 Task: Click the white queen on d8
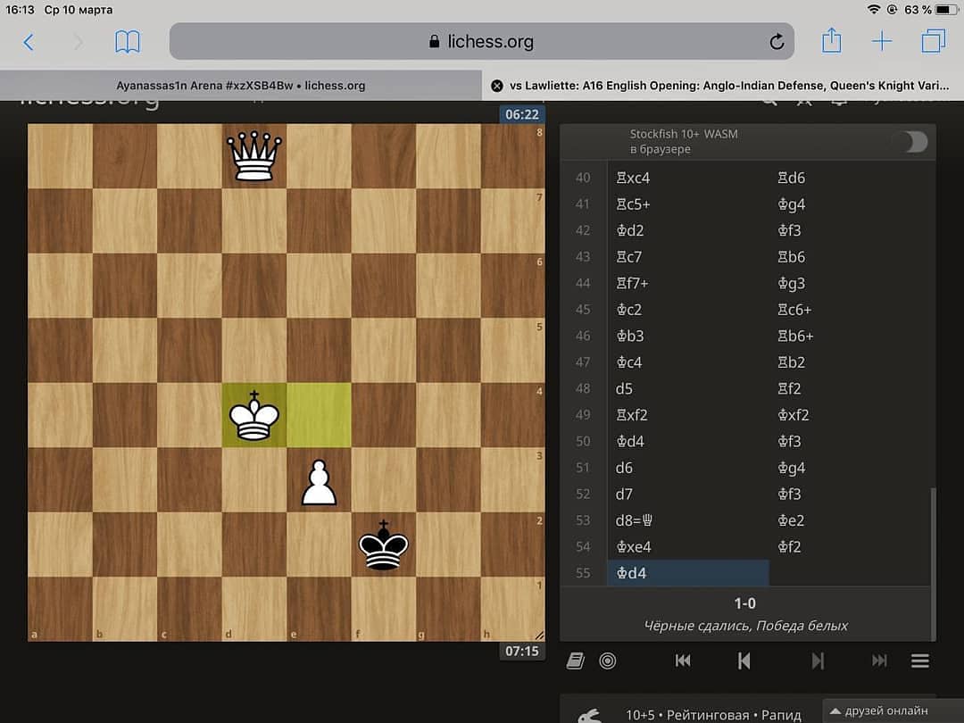(254, 156)
